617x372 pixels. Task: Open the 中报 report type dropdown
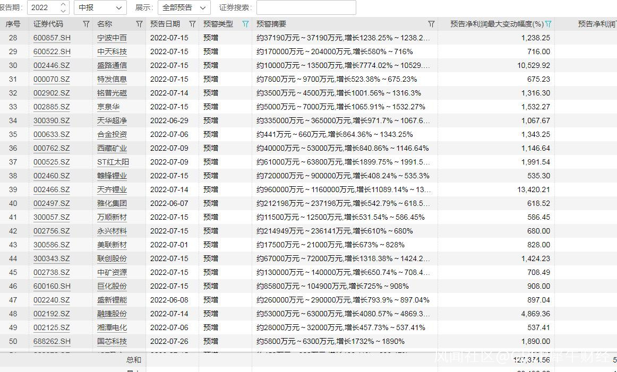[x=100, y=7]
